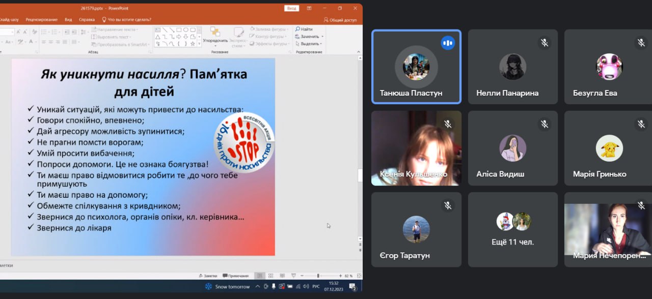Click fit slide to window icon
This screenshot has width=652, height=299.
358,276
